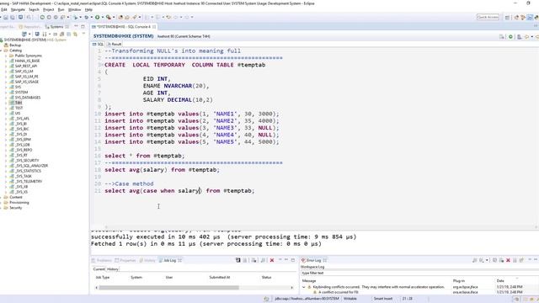The image size is (539, 303).
Task: Click the Date column header in Error Log
Action: (x=500, y=280)
